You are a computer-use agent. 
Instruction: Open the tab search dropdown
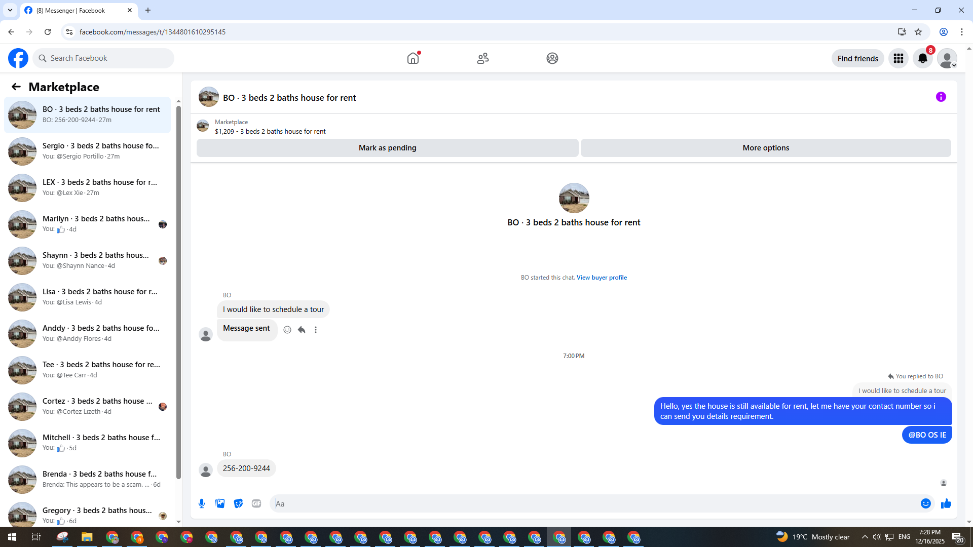pos(10,10)
